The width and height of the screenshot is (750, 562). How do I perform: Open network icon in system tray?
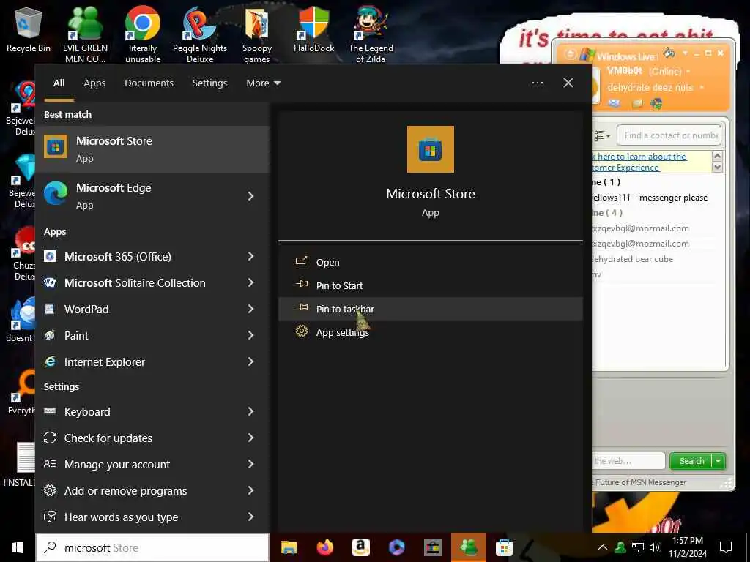(638, 547)
